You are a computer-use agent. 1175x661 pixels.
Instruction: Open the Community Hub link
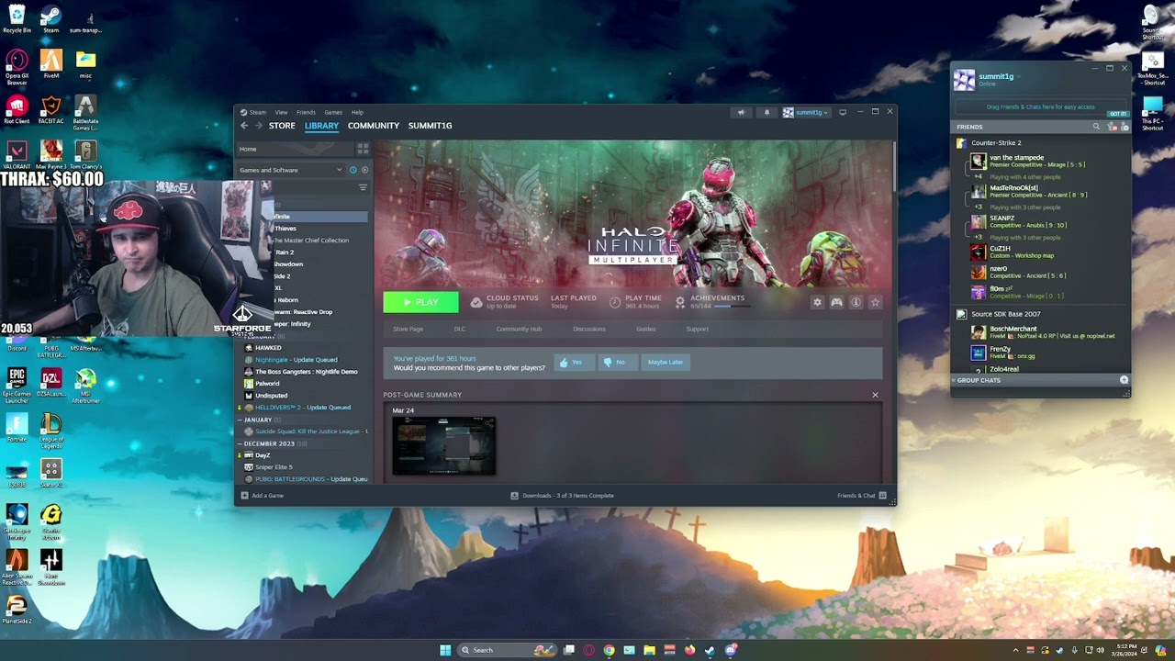click(519, 329)
